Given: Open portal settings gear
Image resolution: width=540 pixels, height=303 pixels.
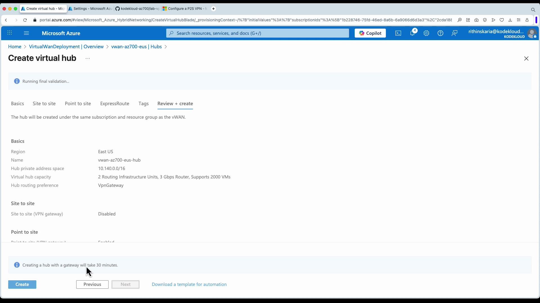Looking at the screenshot, I should [x=426, y=33].
